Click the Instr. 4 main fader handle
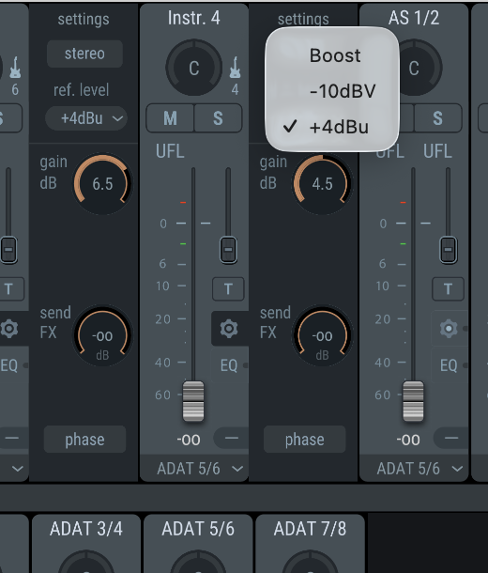This screenshot has width=488, height=573. [x=193, y=401]
